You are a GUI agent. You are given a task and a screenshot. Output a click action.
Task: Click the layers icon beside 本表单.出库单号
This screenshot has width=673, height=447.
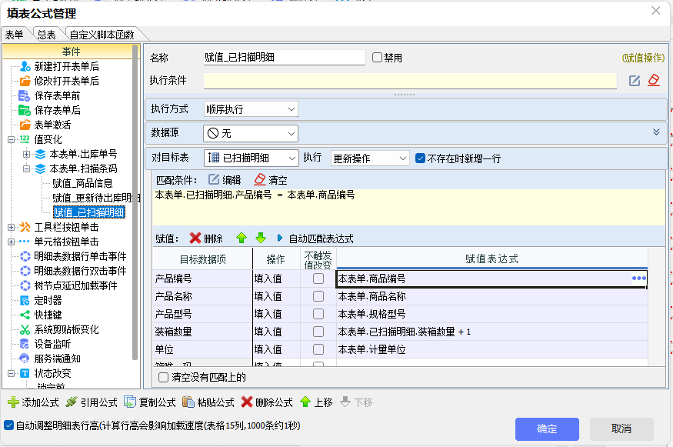pyautogui.click(x=40, y=154)
